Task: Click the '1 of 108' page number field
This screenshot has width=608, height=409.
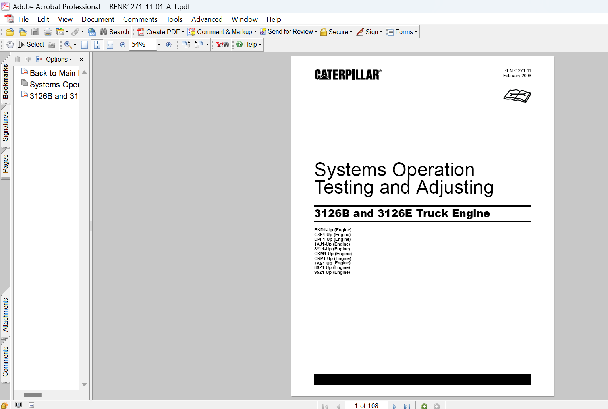Action: click(366, 406)
